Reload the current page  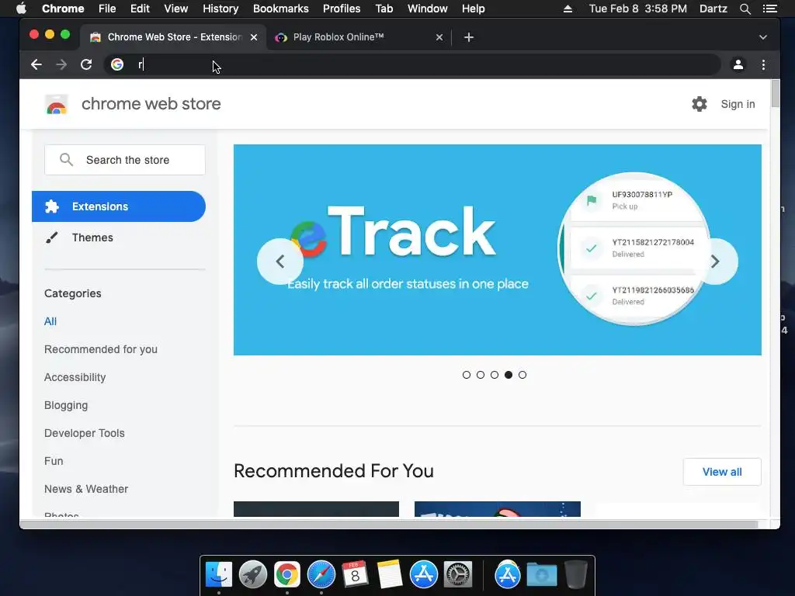coord(86,64)
